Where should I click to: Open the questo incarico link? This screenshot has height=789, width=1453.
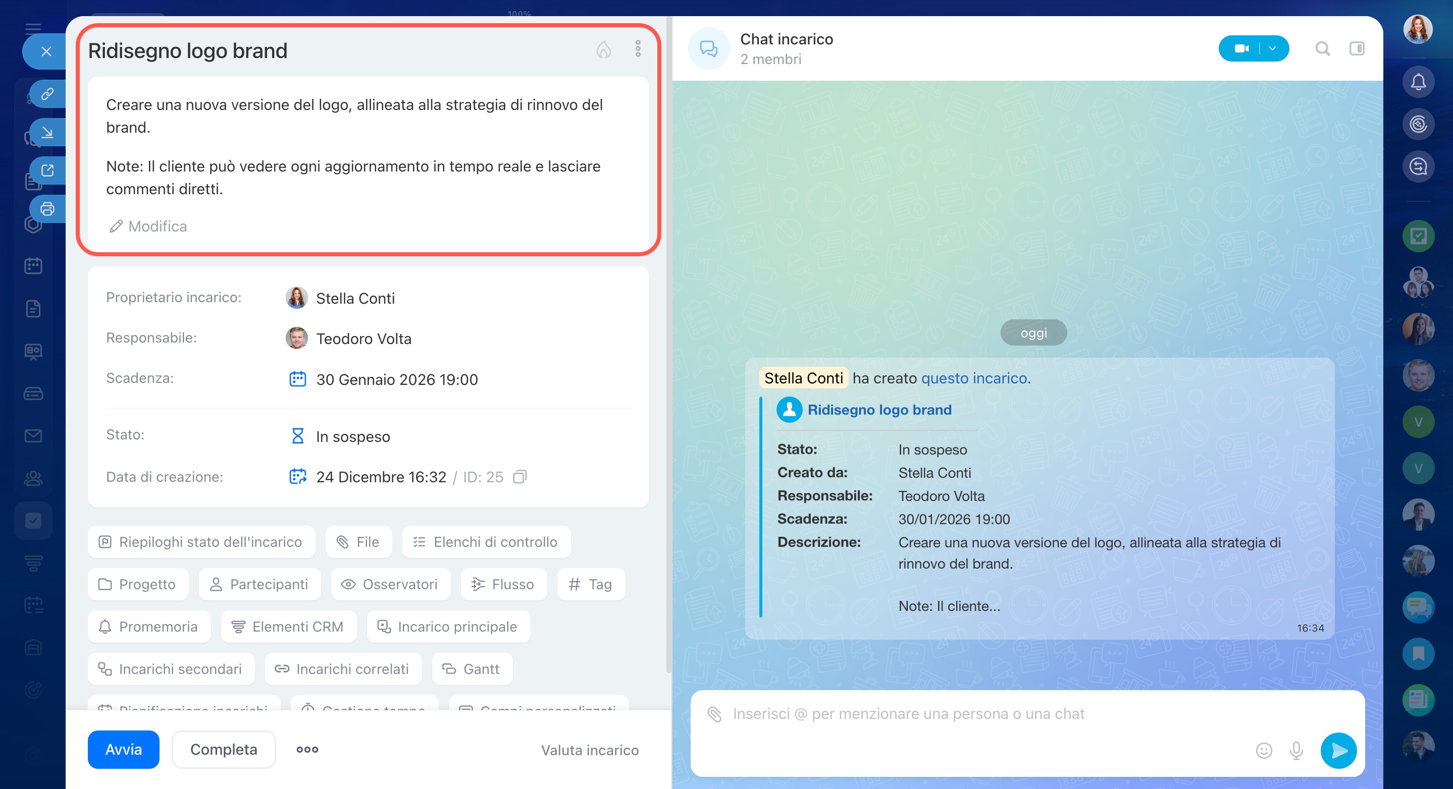pos(974,378)
